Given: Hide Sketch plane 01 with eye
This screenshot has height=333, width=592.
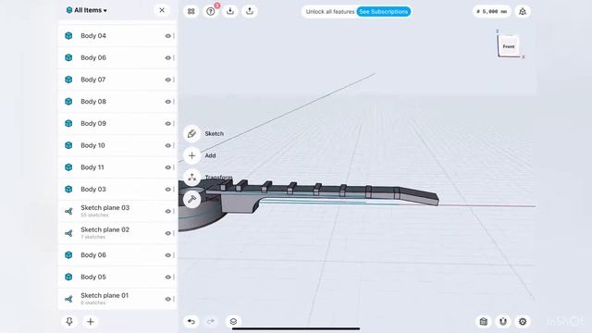Looking at the screenshot, I should click(x=168, y=299).
